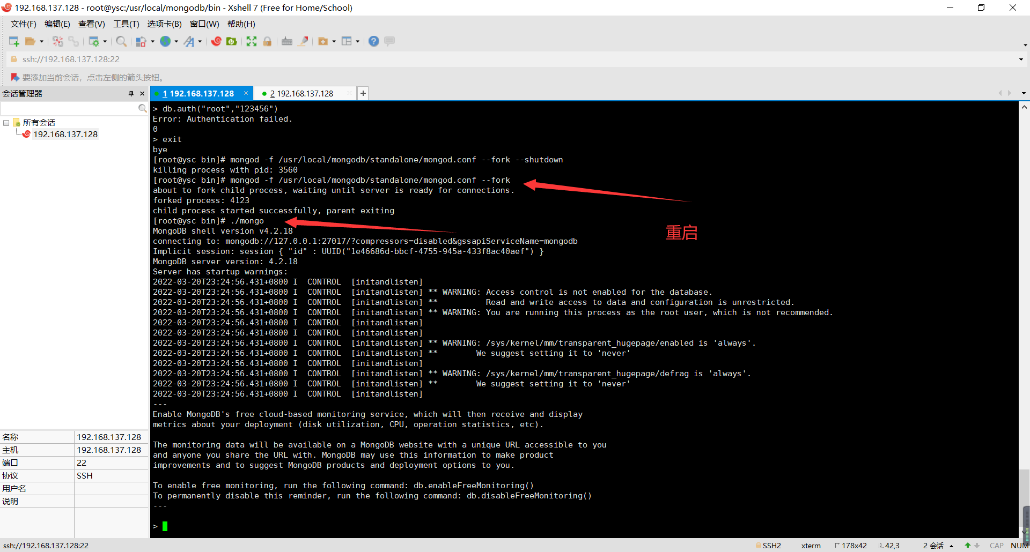Close the 会话管理器 panel

coord(142,94)
